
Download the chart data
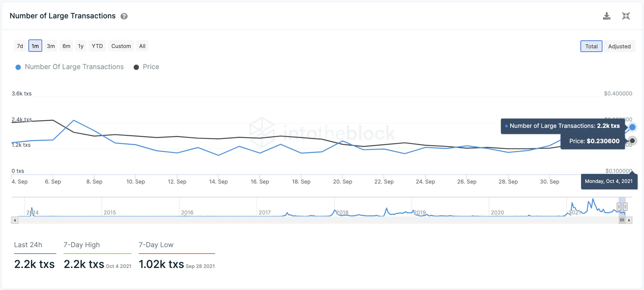[x=606, y=16]
